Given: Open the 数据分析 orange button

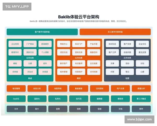Looking at the screenshot, I should tap(141, 88).
